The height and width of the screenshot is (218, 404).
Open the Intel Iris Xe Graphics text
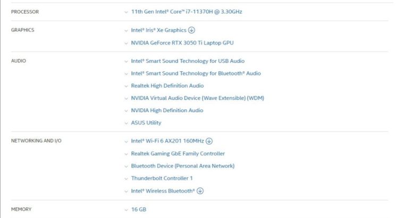[x=158, y=30]
